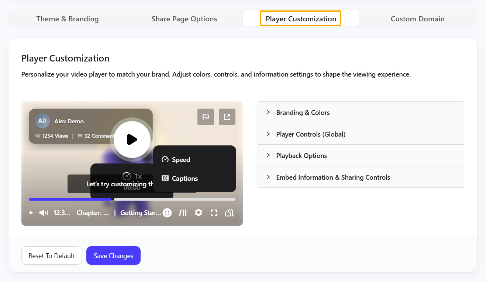Click the 1x speed gauge indicator
The image size is (486, 282).
point(132,176)
